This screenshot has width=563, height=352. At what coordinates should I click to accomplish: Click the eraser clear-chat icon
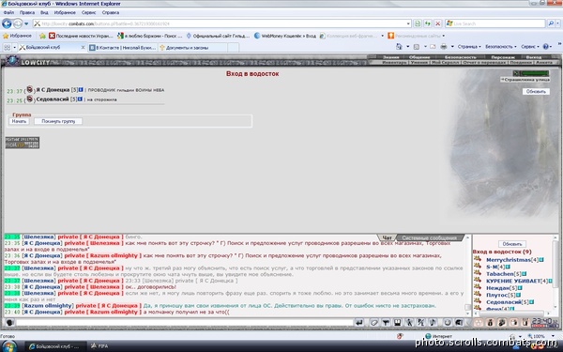coord(373,323)
